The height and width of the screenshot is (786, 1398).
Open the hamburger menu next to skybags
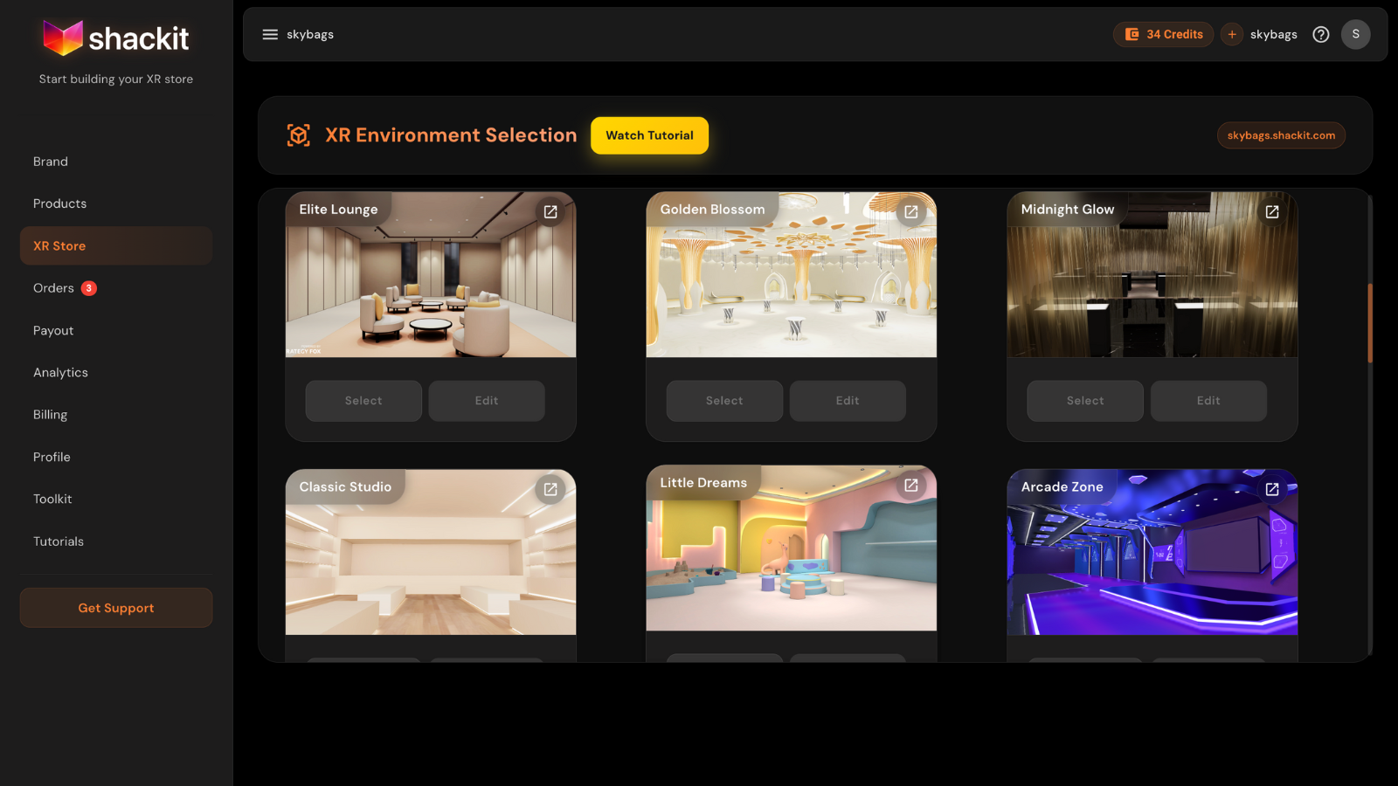pyautogui.click(x=270, y=34)
